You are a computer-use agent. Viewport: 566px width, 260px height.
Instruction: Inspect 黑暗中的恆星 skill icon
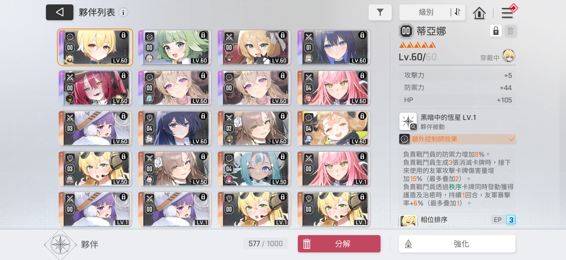pyautogui.click(x=408, y=121)
